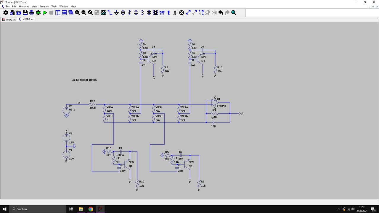Open the notification center icon
The image size is (379, 213).
(373, 209)
